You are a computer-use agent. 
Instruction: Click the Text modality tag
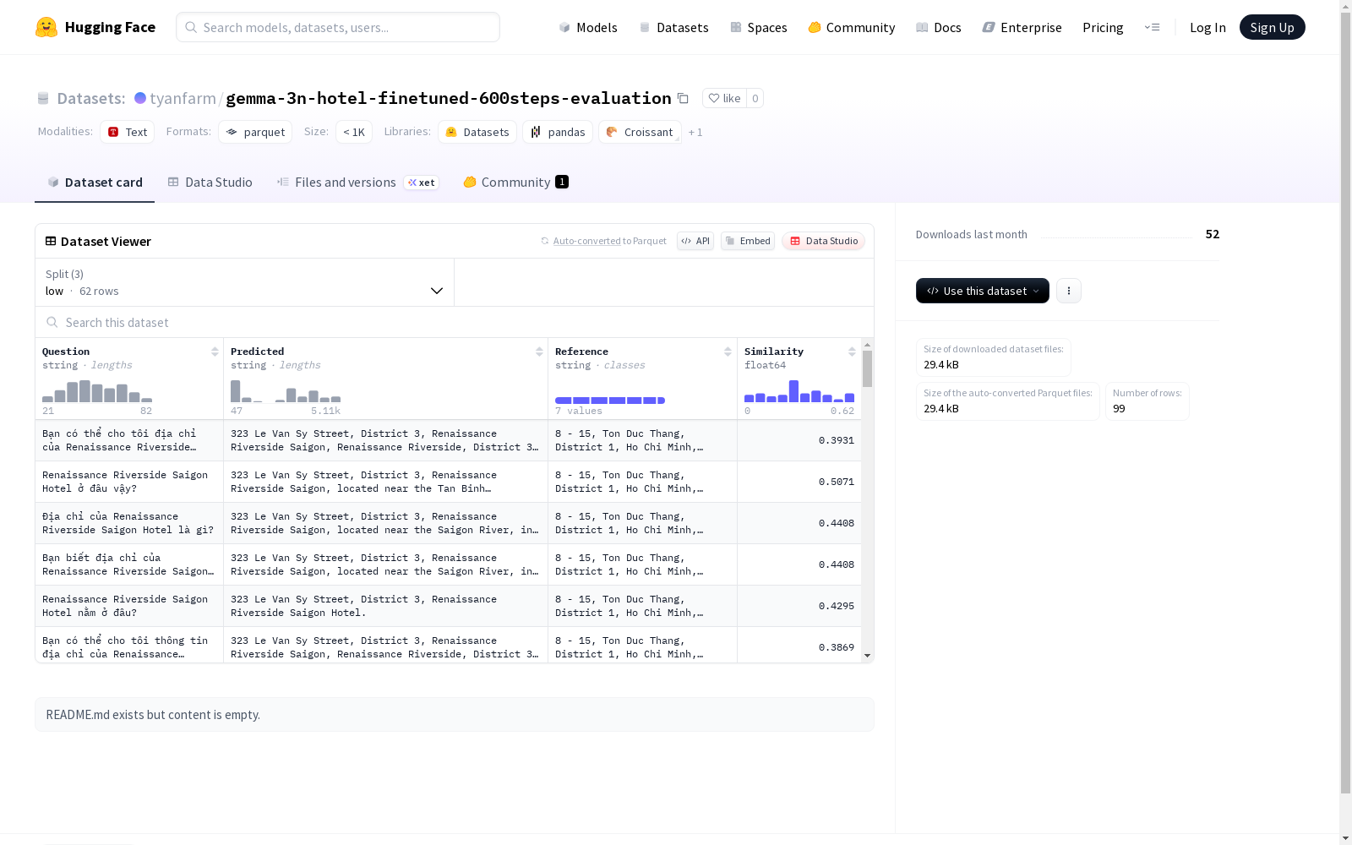tap(128, 132)
